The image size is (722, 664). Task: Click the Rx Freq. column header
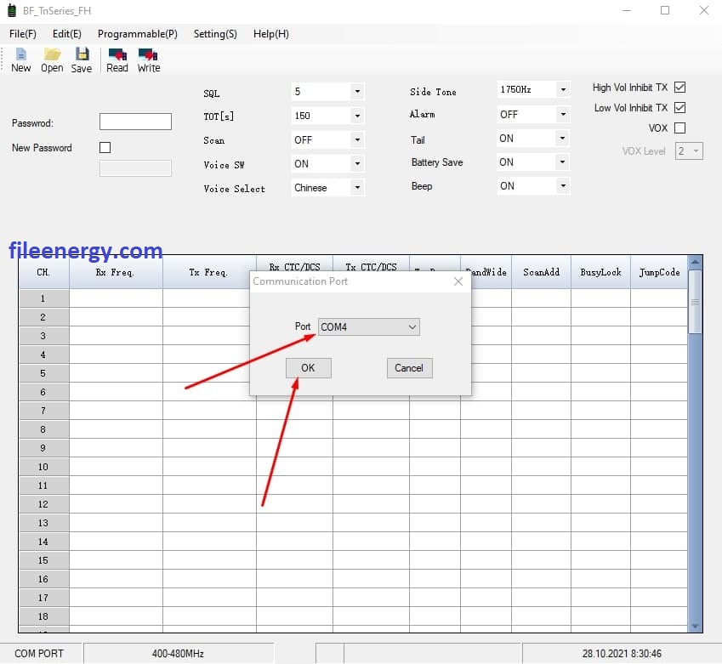tap(116, 272)
